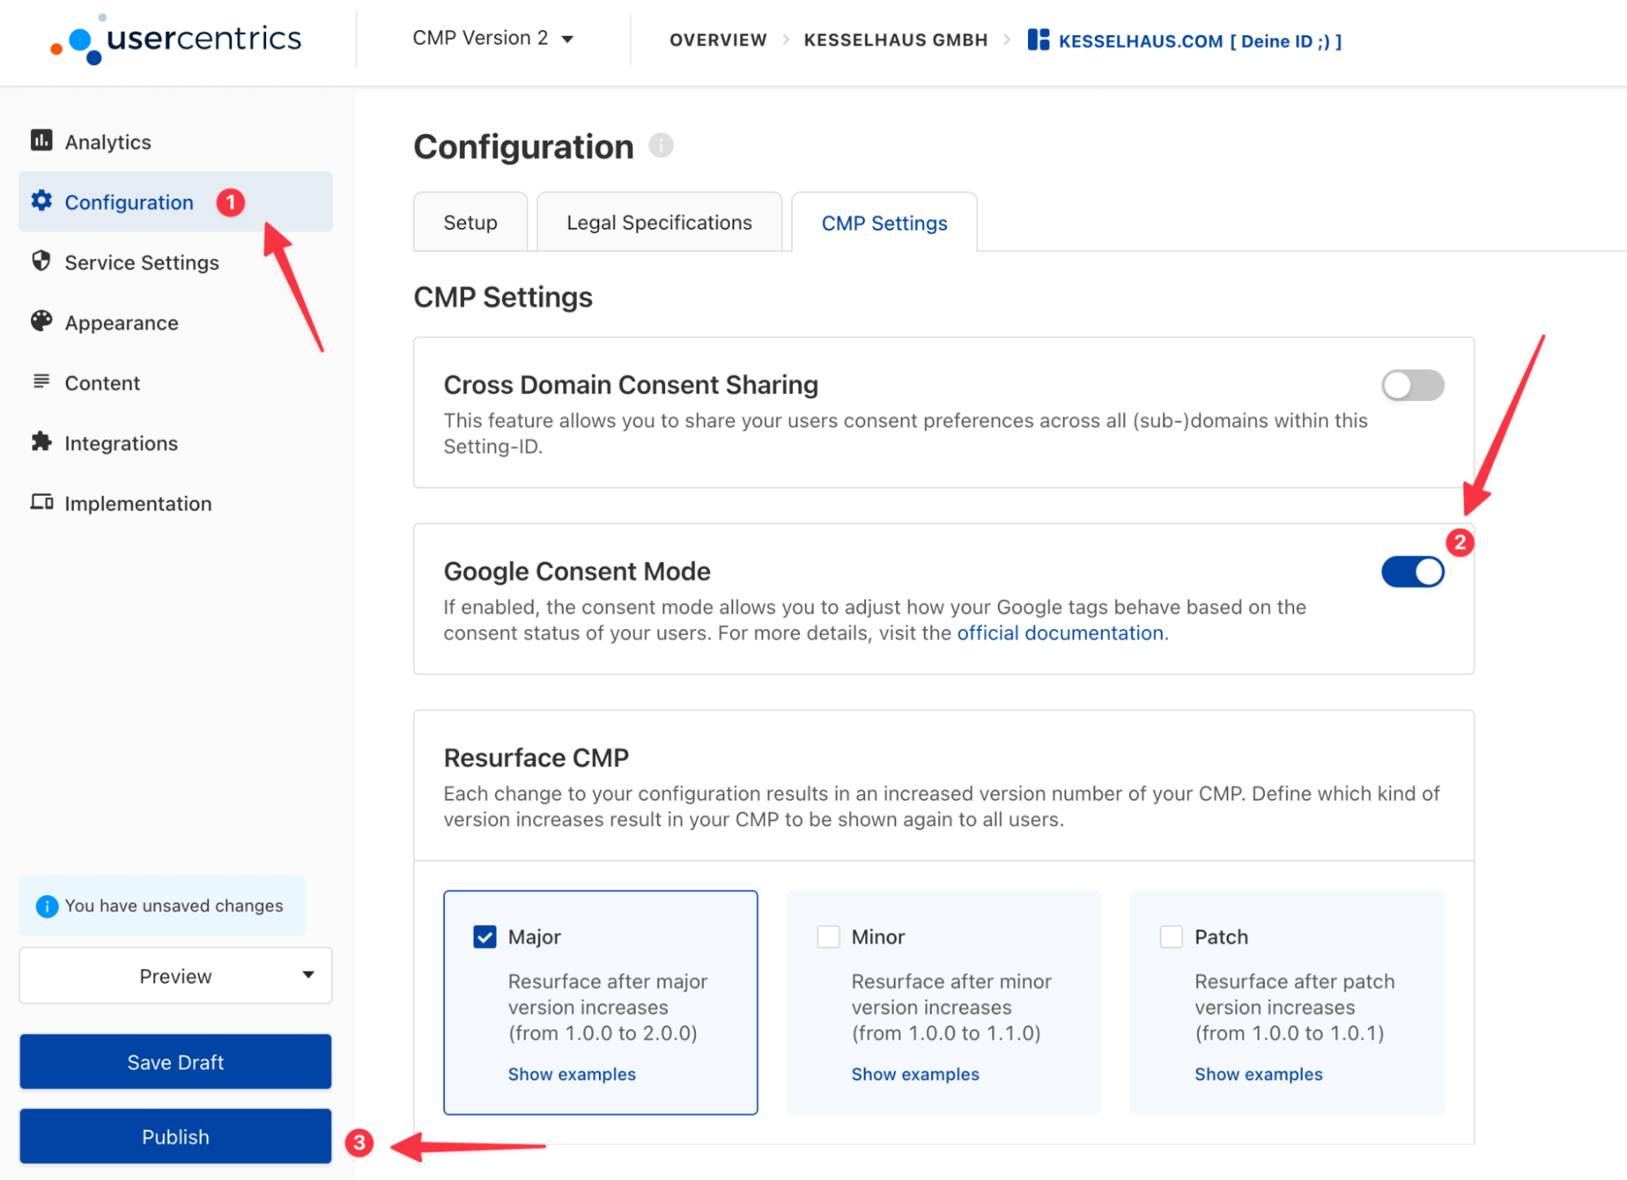Click the Configuration gear icon
This screenshot has height=1180, width=1627.
click(x=42, y=201)
